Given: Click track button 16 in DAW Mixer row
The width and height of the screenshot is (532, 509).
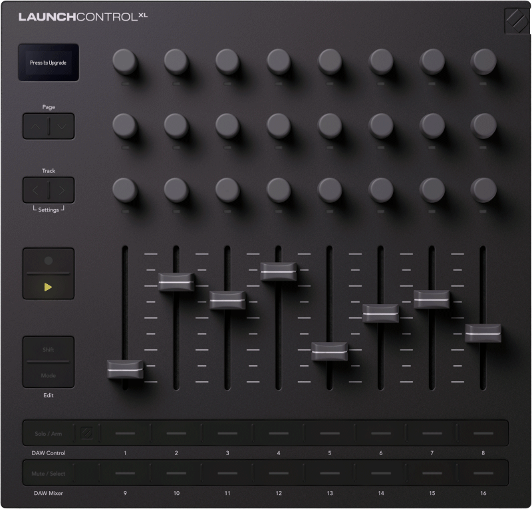Looking at the screenshot, I should pos(483,473).
